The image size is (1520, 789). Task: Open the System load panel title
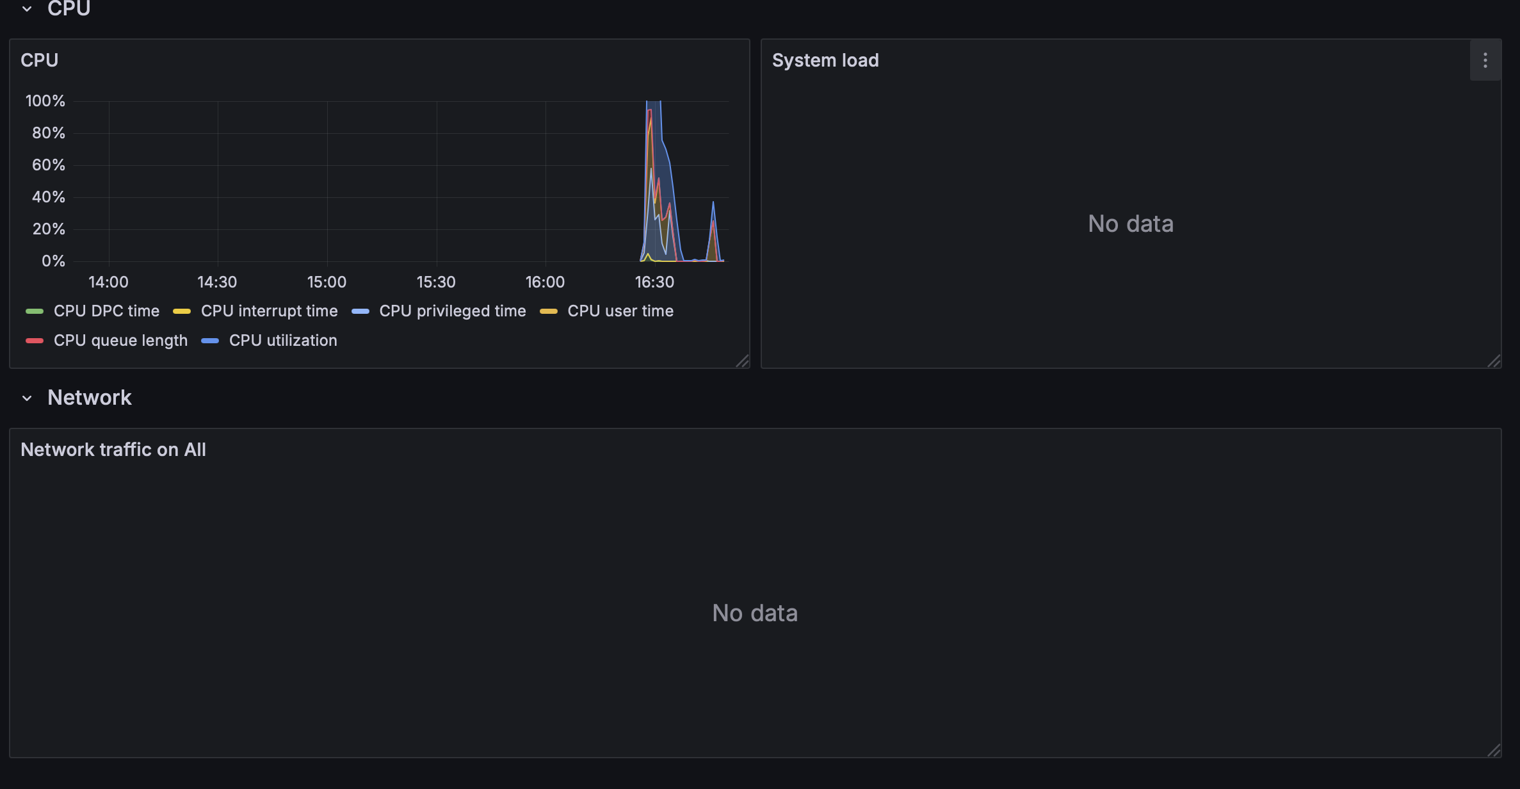825,60
